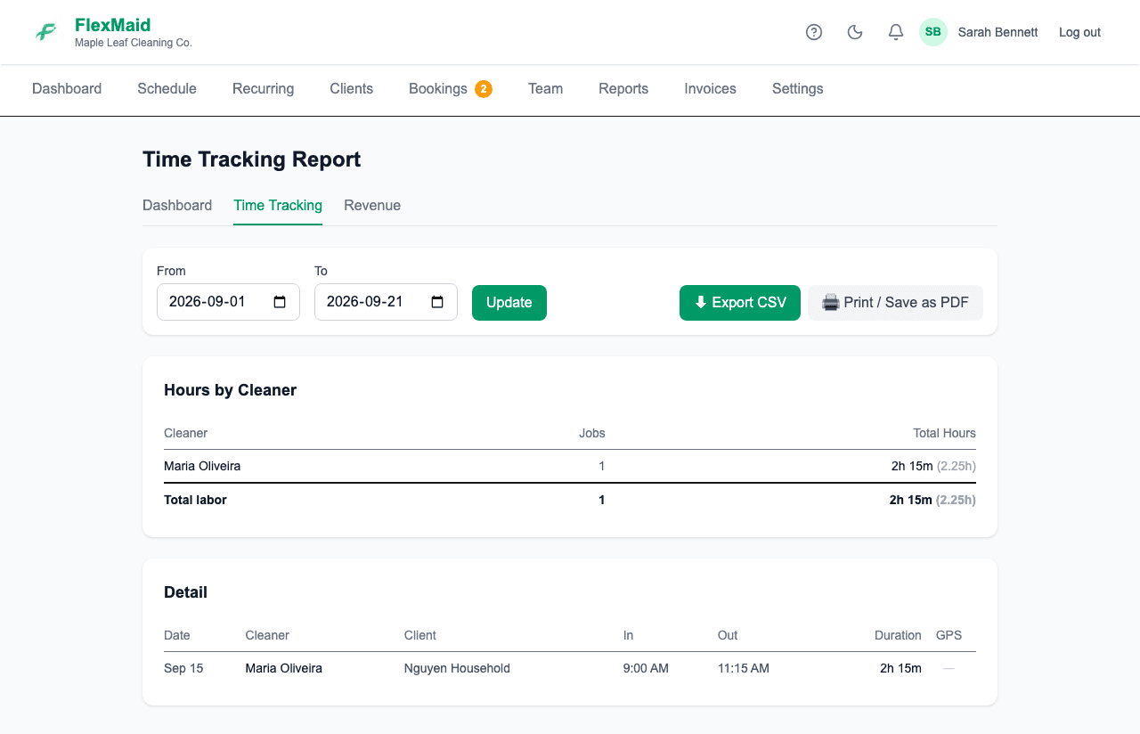The image size is (1140, 734).
Task: Open the Invoices section
Action: click(x=710, y=89)
